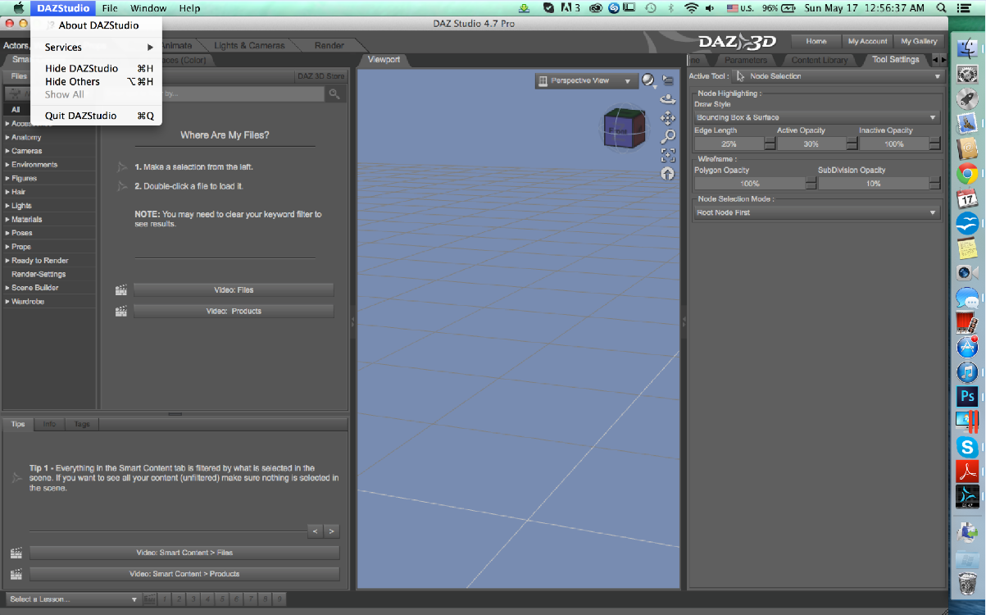986x615 pixels.
Task: Click the Video: Files button
Action: tap(234, 290)
